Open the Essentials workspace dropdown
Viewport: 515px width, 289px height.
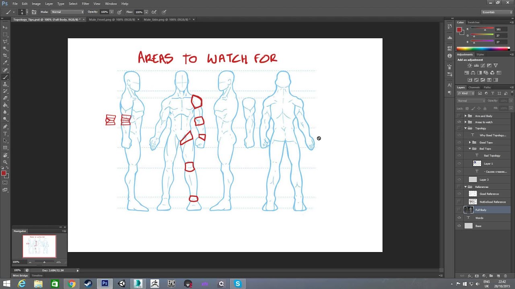click(x=497, y=12)
